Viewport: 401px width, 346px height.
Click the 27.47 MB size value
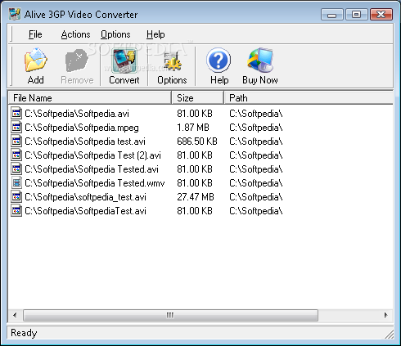[x=196, y=197]
